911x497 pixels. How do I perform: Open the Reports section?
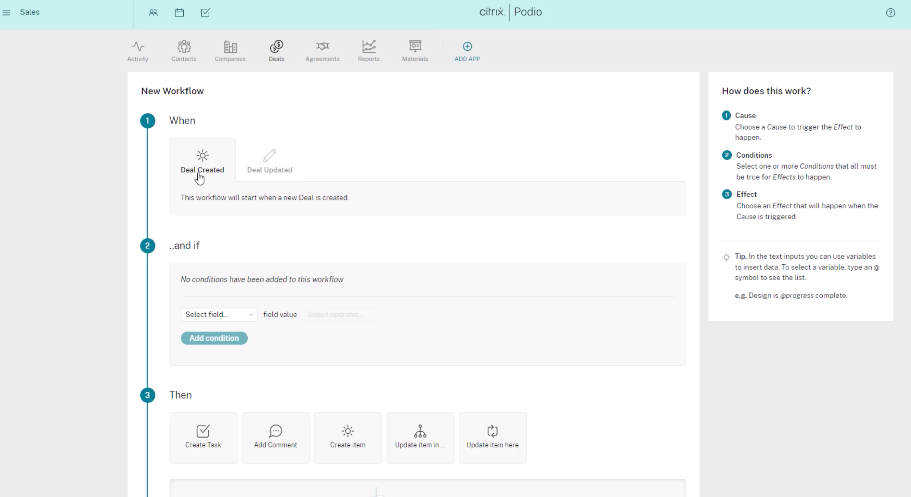(x=368, y=51)
